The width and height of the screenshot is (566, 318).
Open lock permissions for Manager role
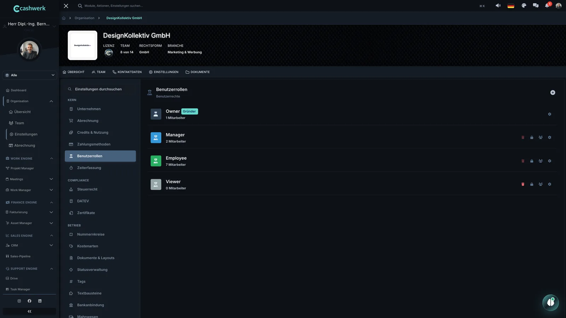[532, 137]
